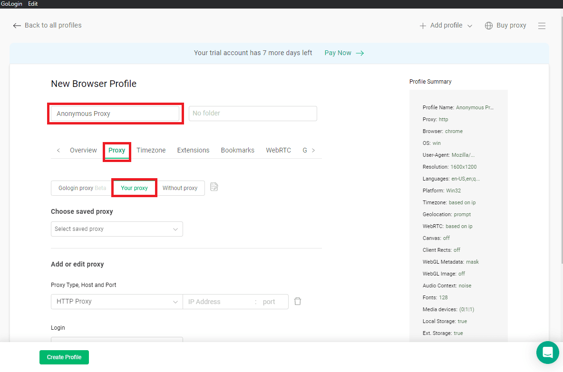The height and width of the screenshot is (372, 563).
Task: Switch to the Timezone tab
Action: pos(151,150)
